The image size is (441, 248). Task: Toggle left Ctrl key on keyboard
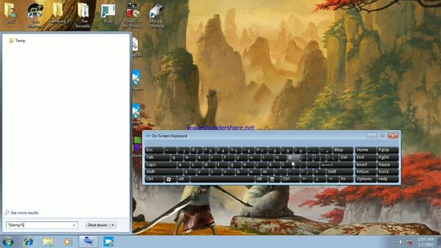154,179
